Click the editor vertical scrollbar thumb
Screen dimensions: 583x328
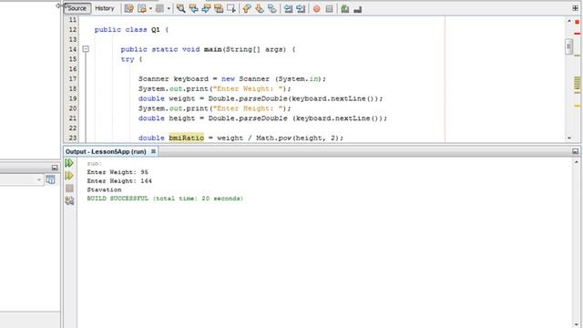[568, 46]
